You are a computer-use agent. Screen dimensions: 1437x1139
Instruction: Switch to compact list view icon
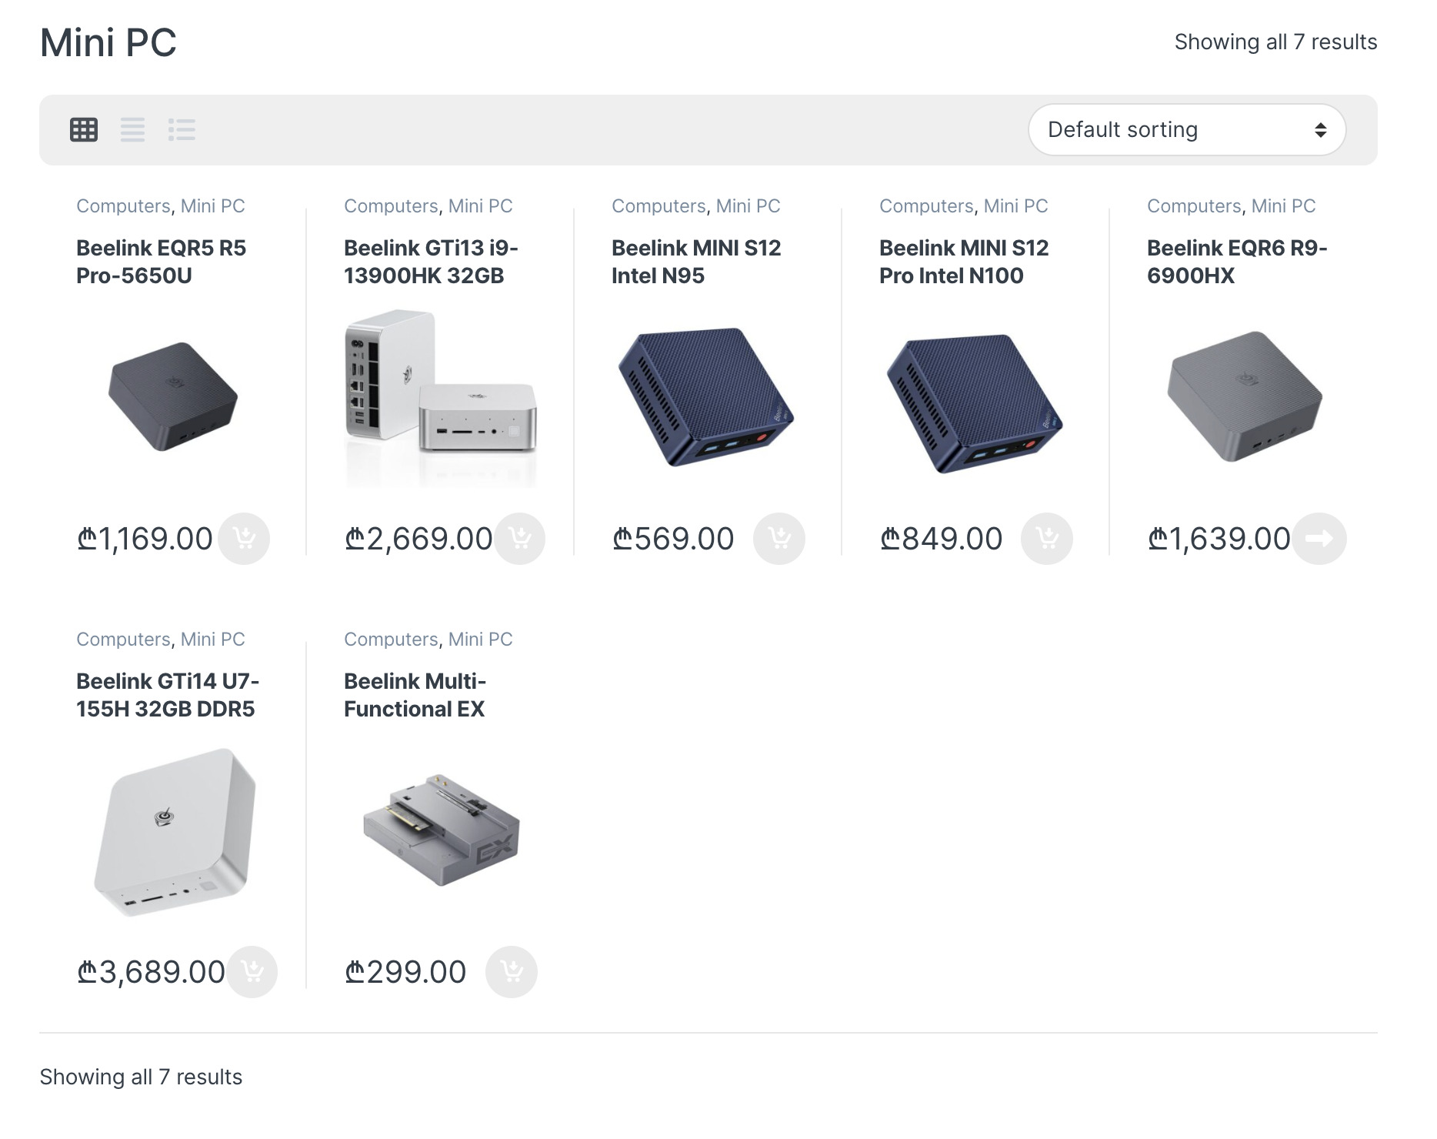pos(182,129)
